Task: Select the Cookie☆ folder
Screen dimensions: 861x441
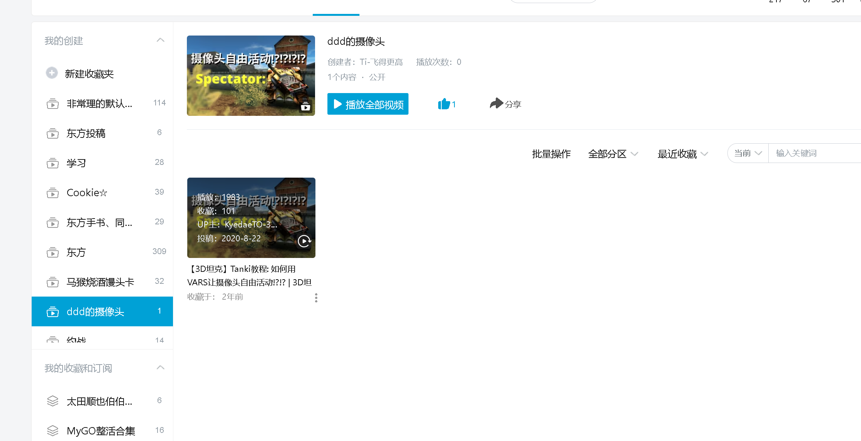Action: pyautogui.click(x=102, y=193)
